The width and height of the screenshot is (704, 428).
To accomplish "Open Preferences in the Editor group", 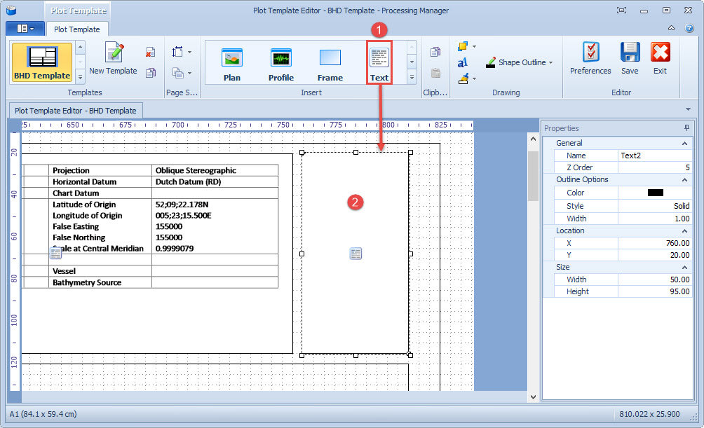I will click(x=590, y=59).
